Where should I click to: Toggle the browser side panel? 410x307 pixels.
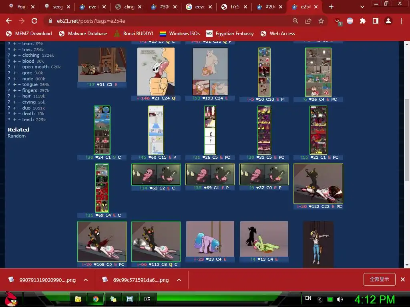pyautogui.click(x=376, y=21)
